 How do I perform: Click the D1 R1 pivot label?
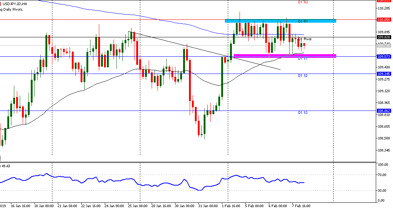coord(303,22)
